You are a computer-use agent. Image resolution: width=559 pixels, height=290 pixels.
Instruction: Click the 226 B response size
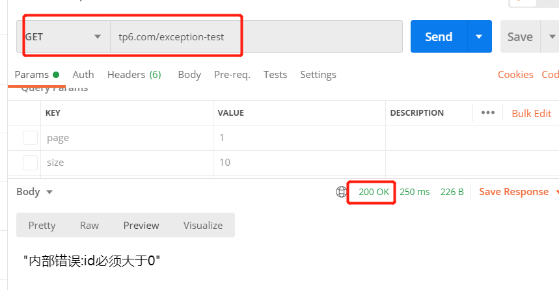[x=452, y=192]
